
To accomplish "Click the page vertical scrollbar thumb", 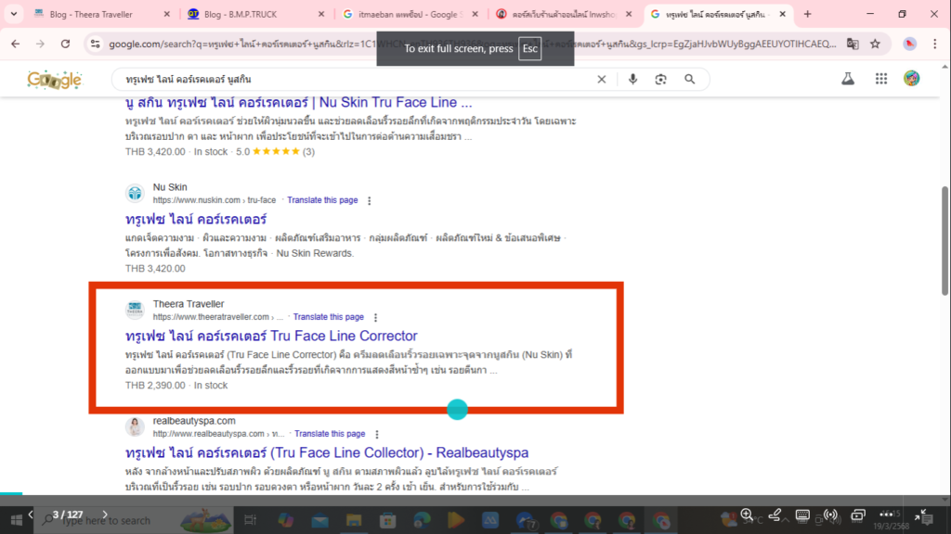I will tap(944, 213).
